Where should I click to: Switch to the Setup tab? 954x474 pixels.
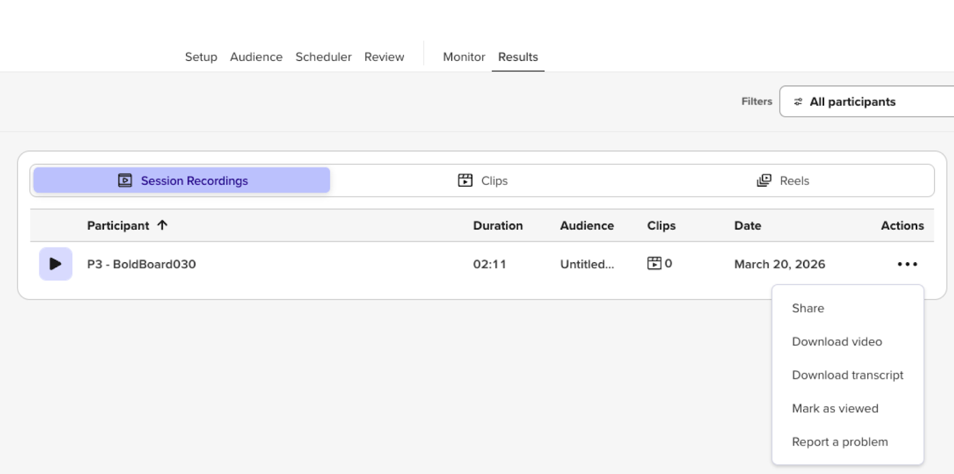click(201, 57)
